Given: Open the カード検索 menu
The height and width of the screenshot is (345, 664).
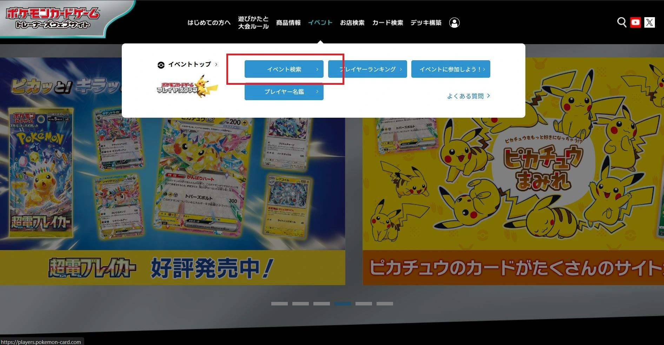Looking at the screenshot, I should pos(387,23).
